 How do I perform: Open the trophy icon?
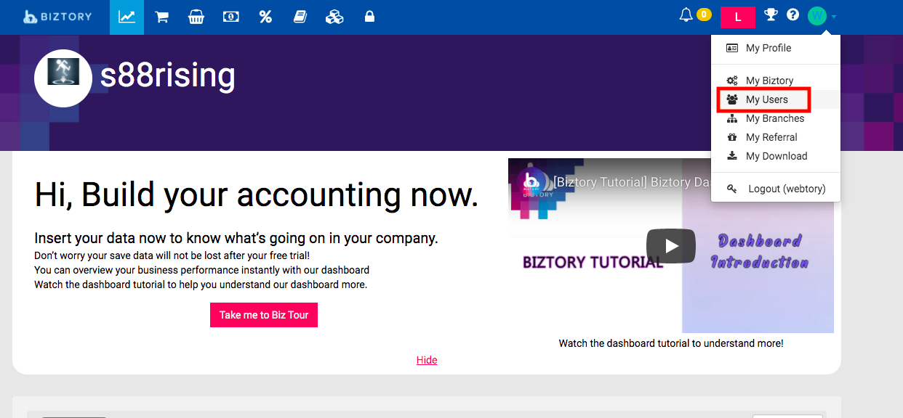[x=771, y=15]
